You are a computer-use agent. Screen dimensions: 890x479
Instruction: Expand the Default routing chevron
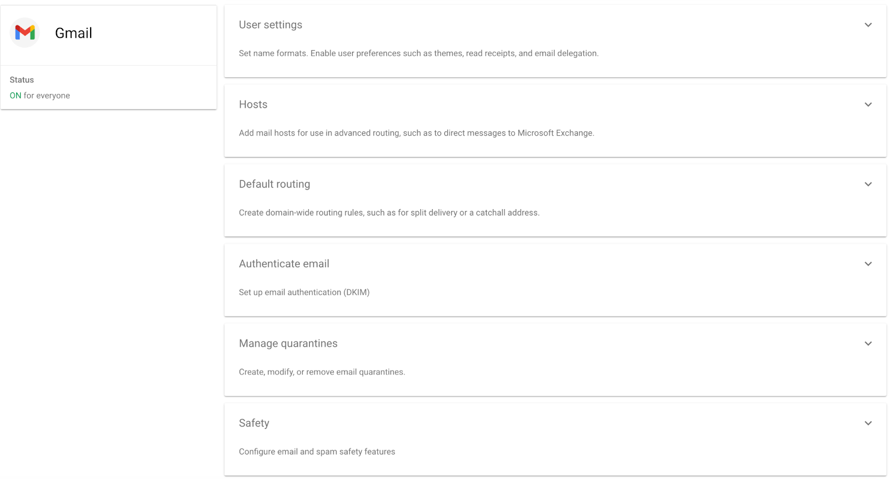pos(868,184)
